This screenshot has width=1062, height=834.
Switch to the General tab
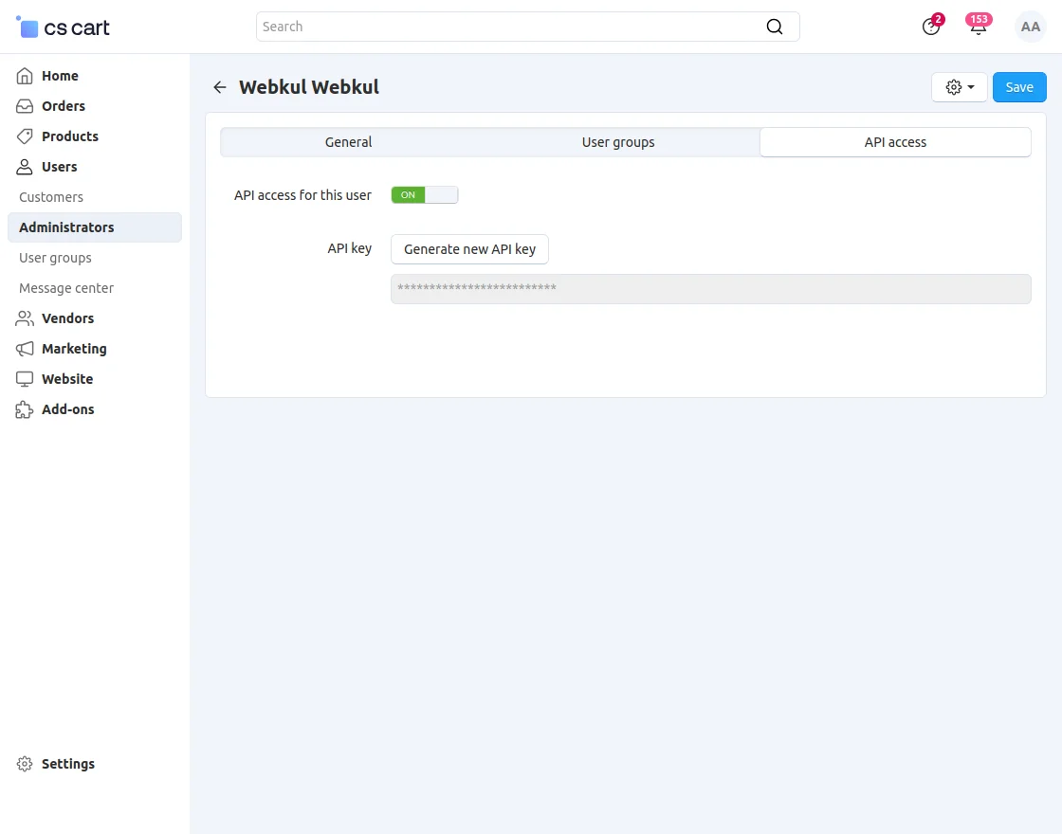pyautogui.click(x=348, y=142)
